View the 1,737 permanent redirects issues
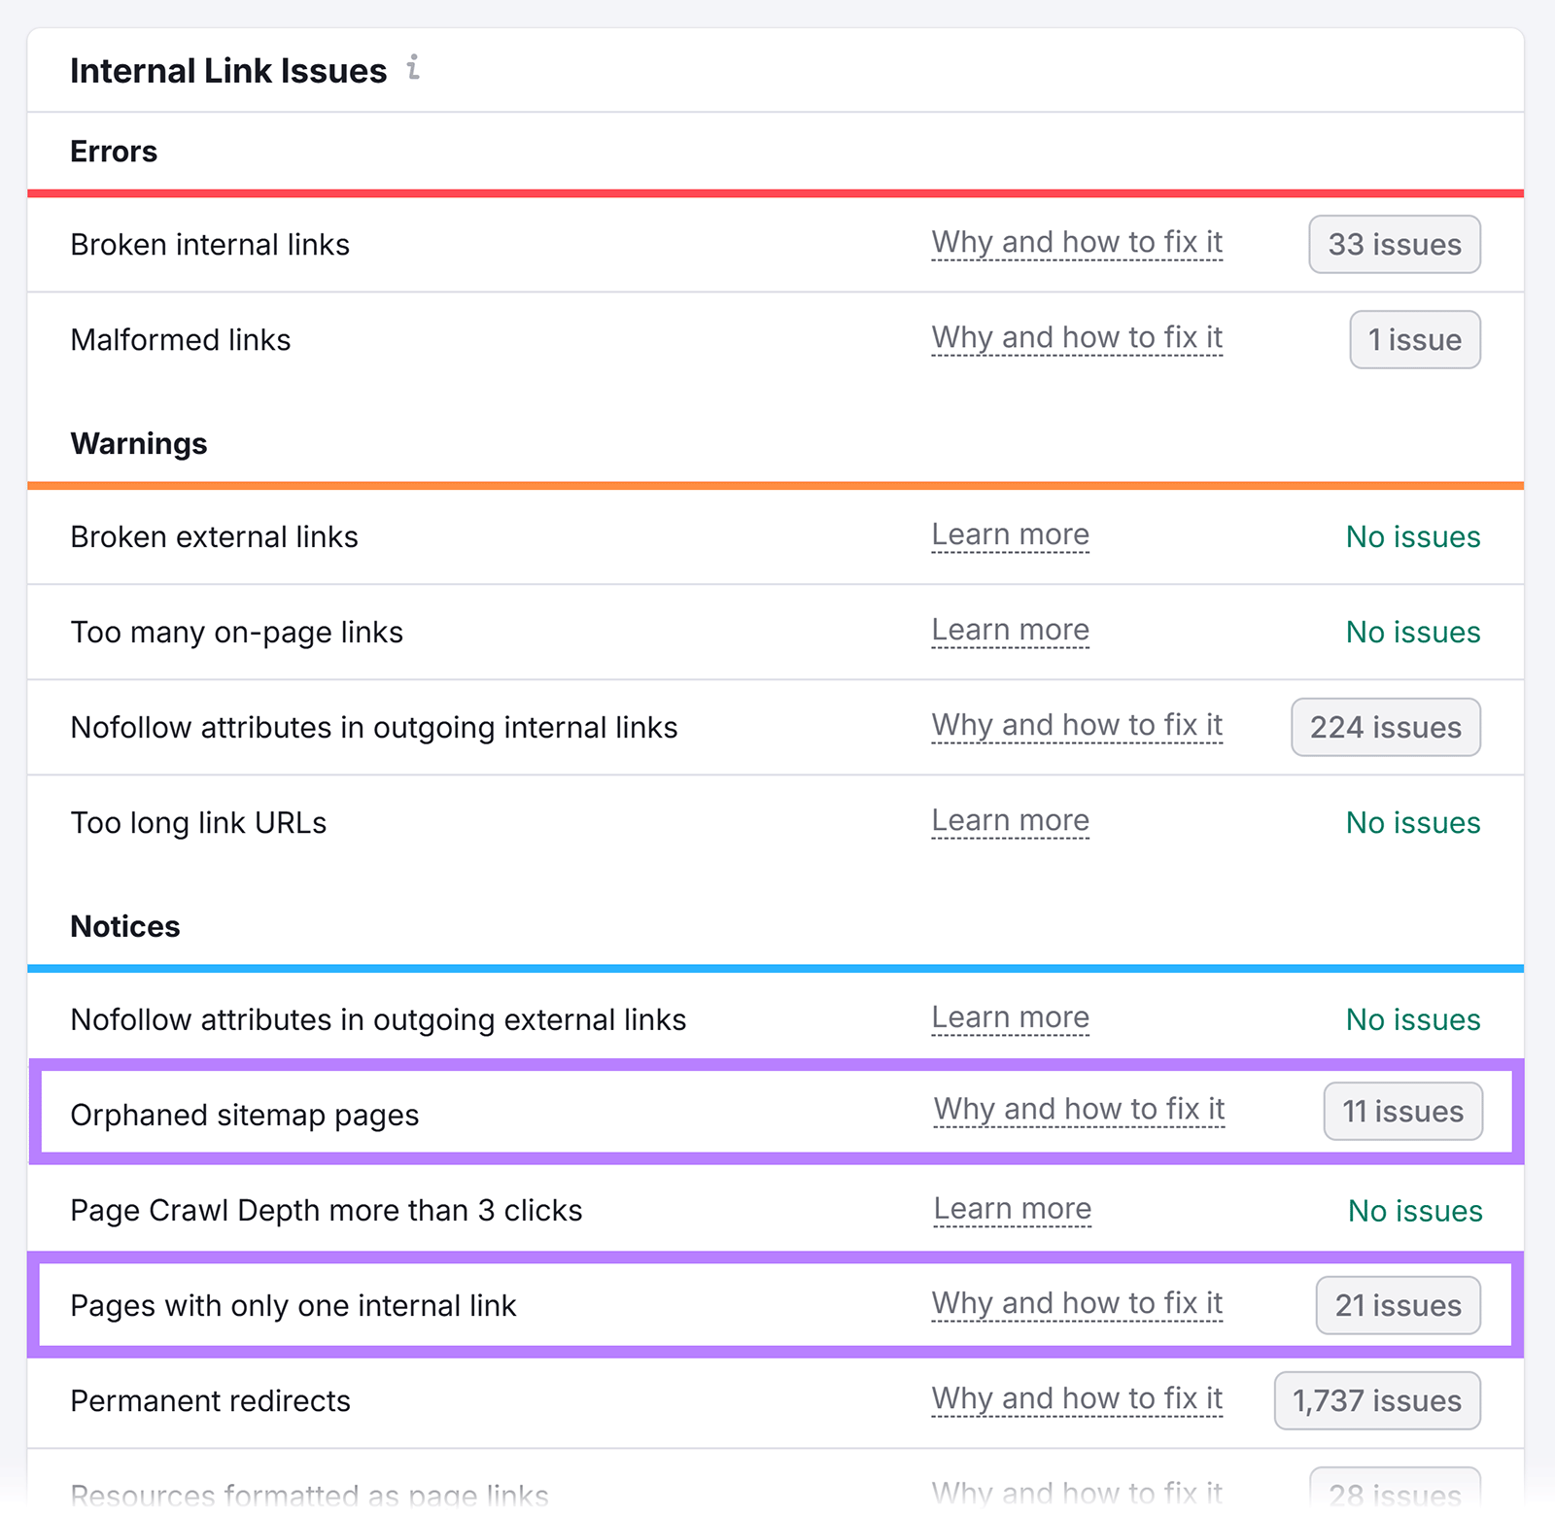This screenshot has width=1555, height=1515. point(1376,1400)
